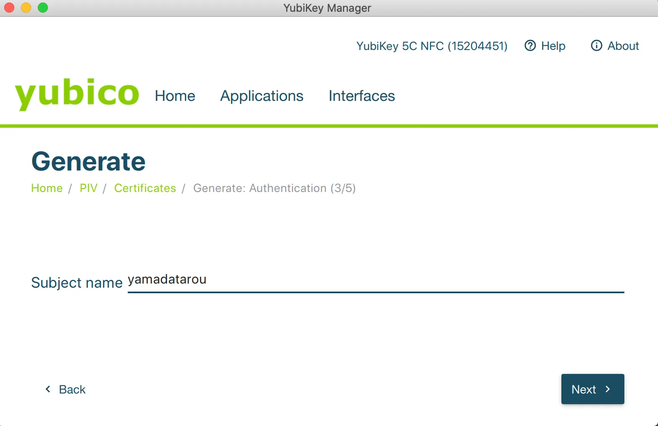Navigate to PIV in the breadcrumb
The image size is (658, 426).
click(88, 188)
